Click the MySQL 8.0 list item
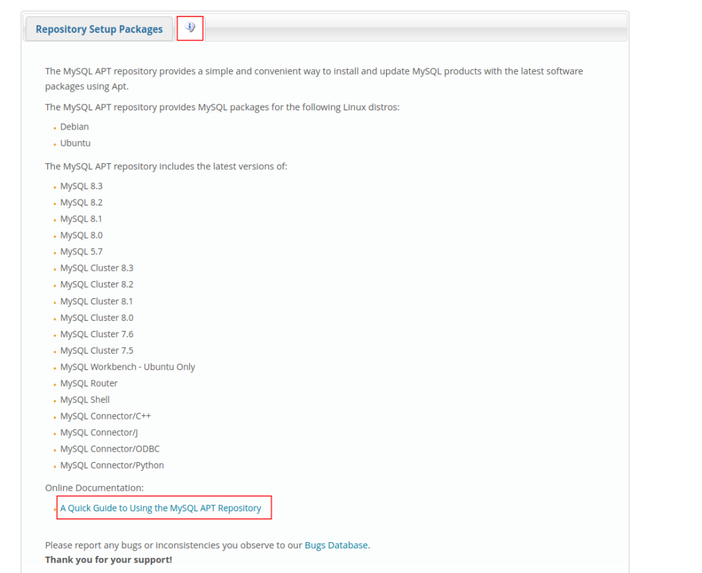Image resolution: width=702 pixels, height=573 pixels. [x=81, y=234]
